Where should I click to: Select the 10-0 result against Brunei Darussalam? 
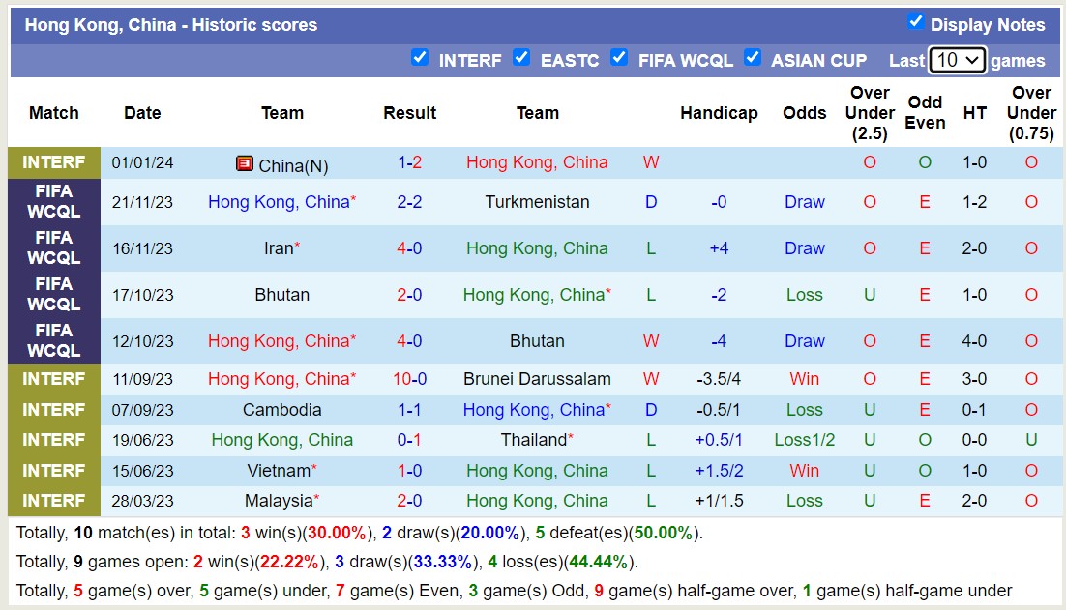pos(409,379)
